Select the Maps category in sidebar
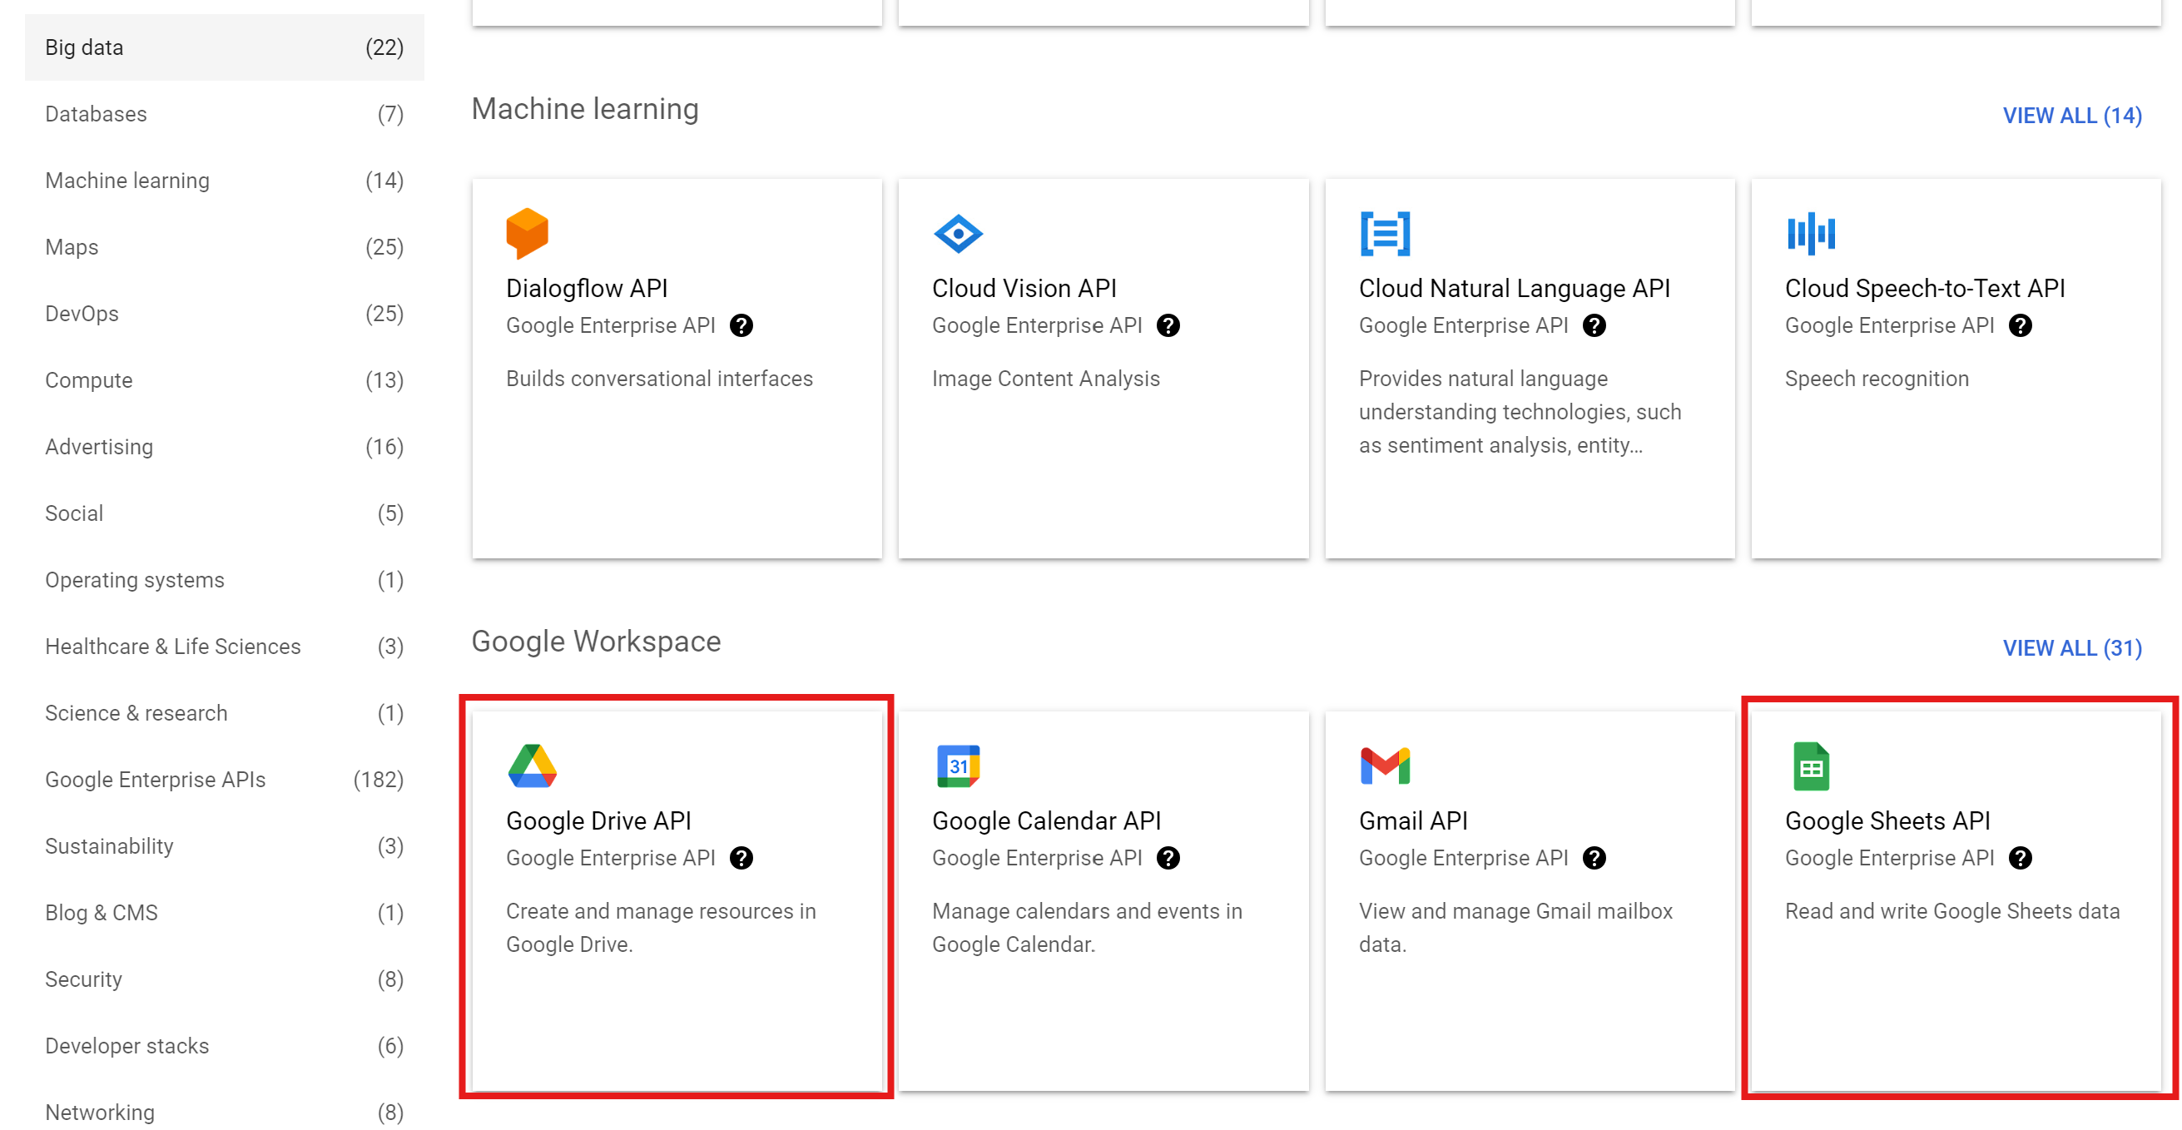2182x1130 pixels. click(x=224, y=247)
